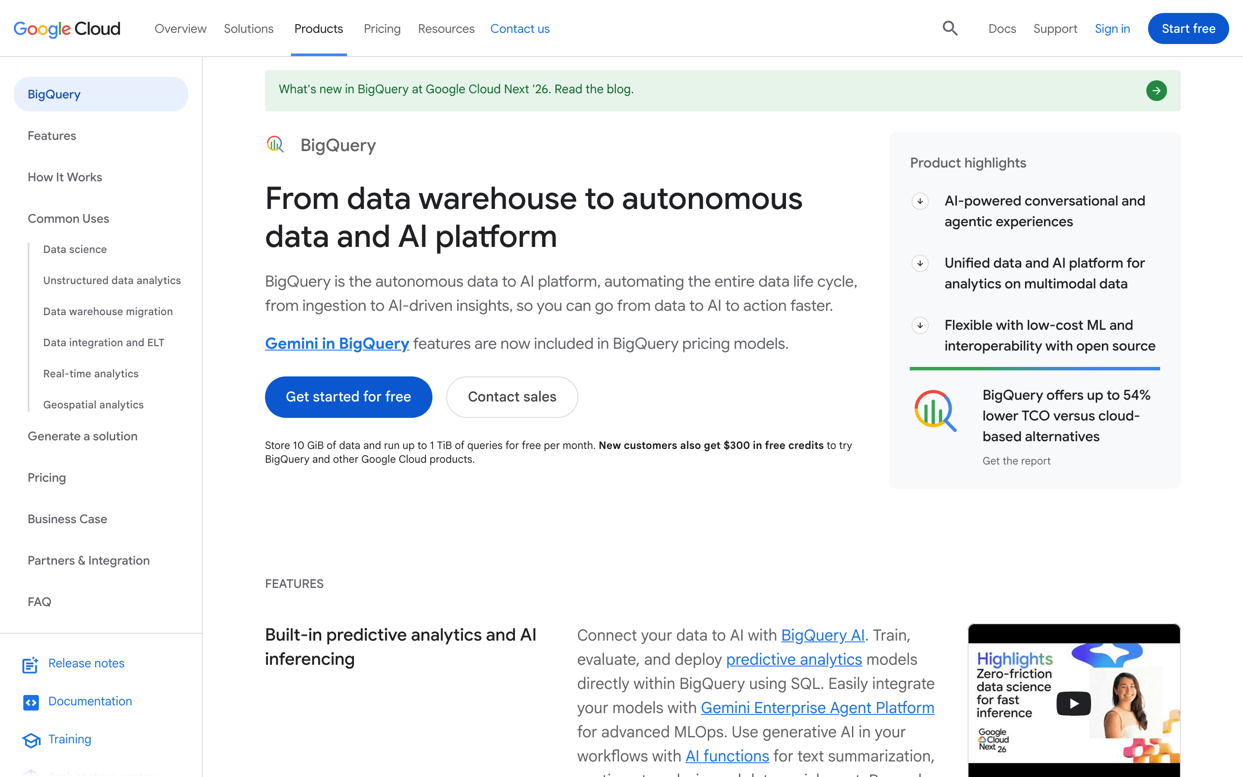This screenshot has height=777, width=1243.
Task: Click Get the report link
Action: click(1016, 461)
